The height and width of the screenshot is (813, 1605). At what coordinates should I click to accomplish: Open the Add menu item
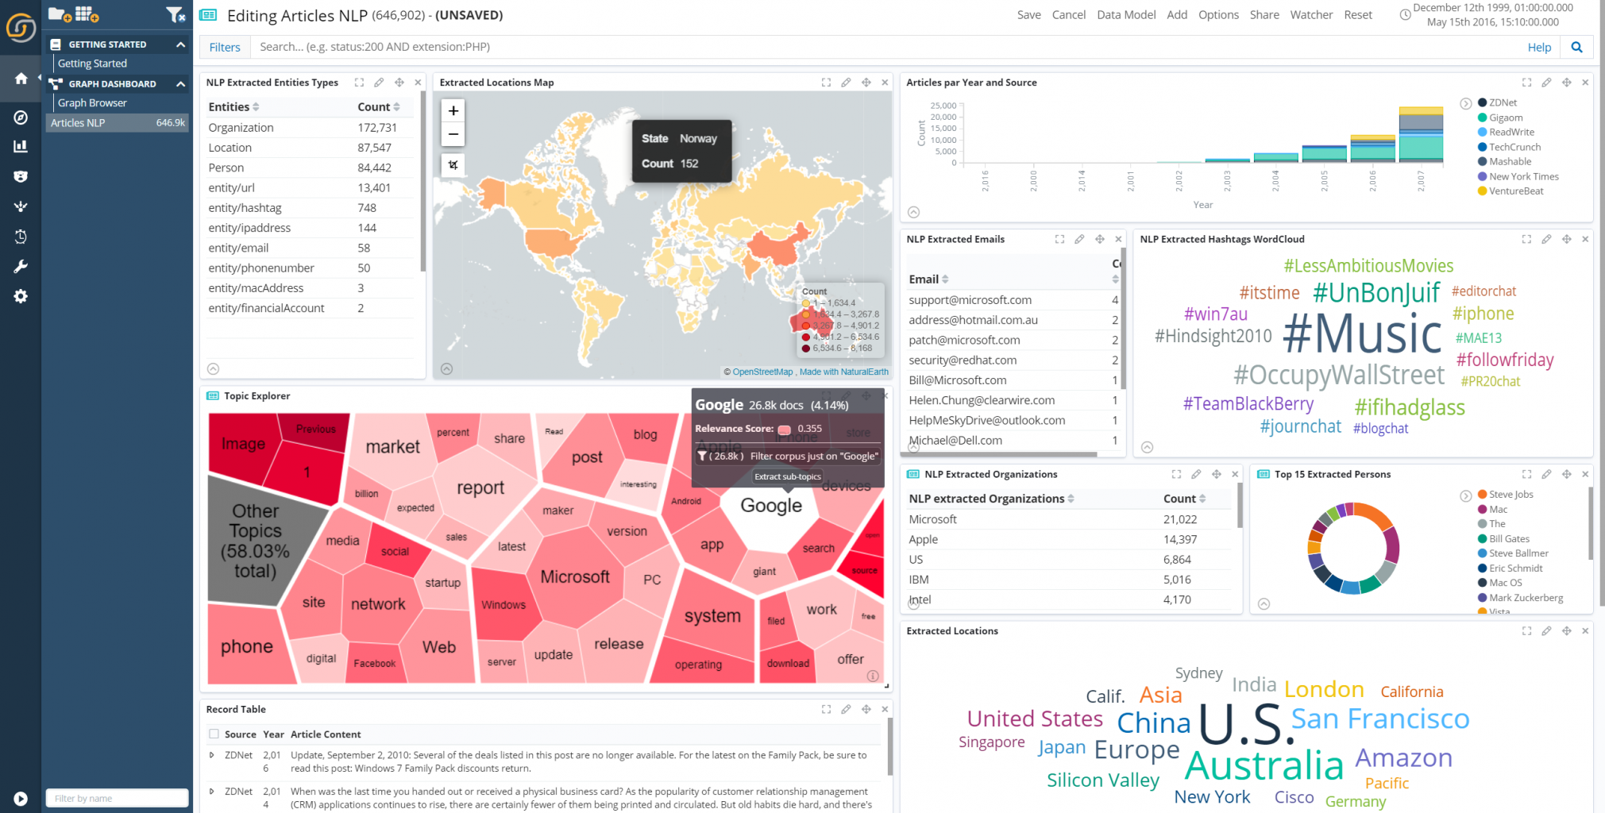[1177, 15]
